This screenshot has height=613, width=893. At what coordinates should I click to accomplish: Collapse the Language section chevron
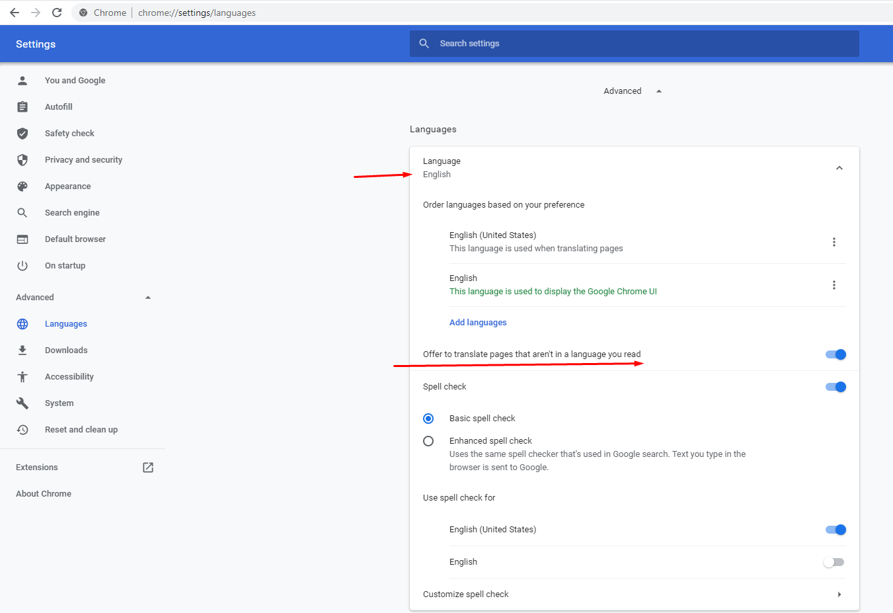839,168
